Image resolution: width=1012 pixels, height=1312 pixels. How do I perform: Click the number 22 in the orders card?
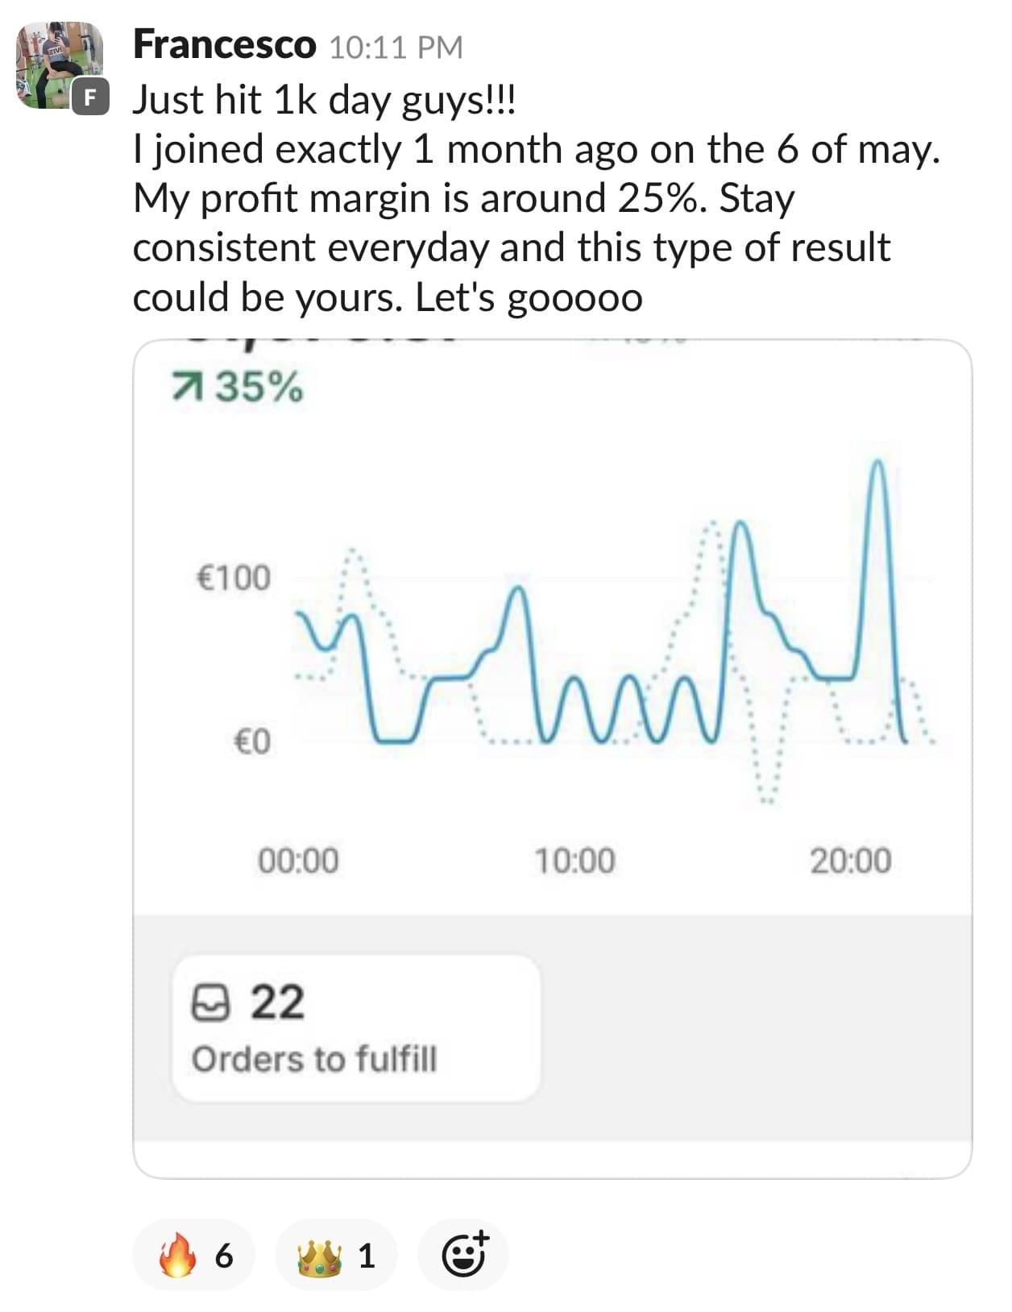click(x=277, y=1003)
